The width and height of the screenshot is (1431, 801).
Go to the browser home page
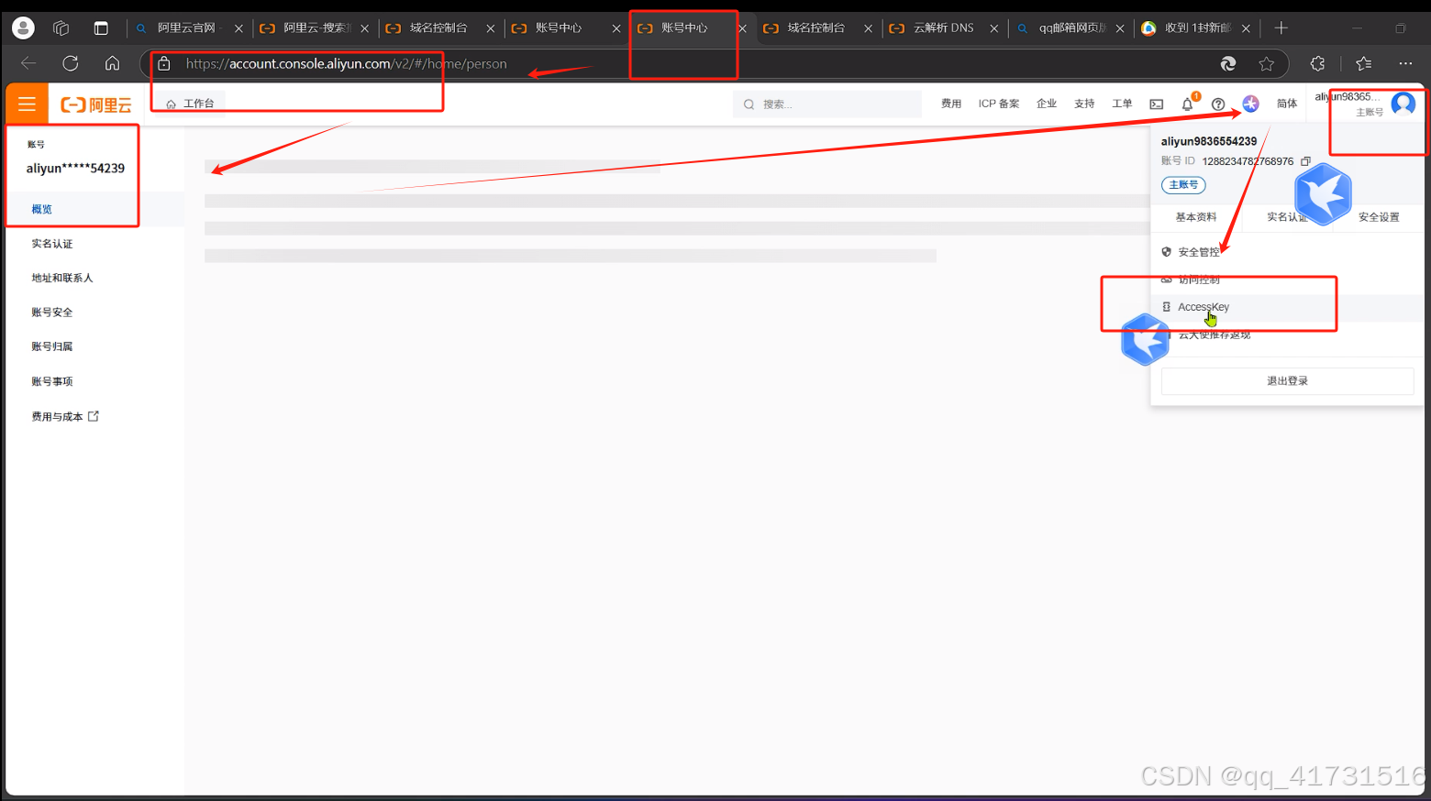[x=112, y=63]
